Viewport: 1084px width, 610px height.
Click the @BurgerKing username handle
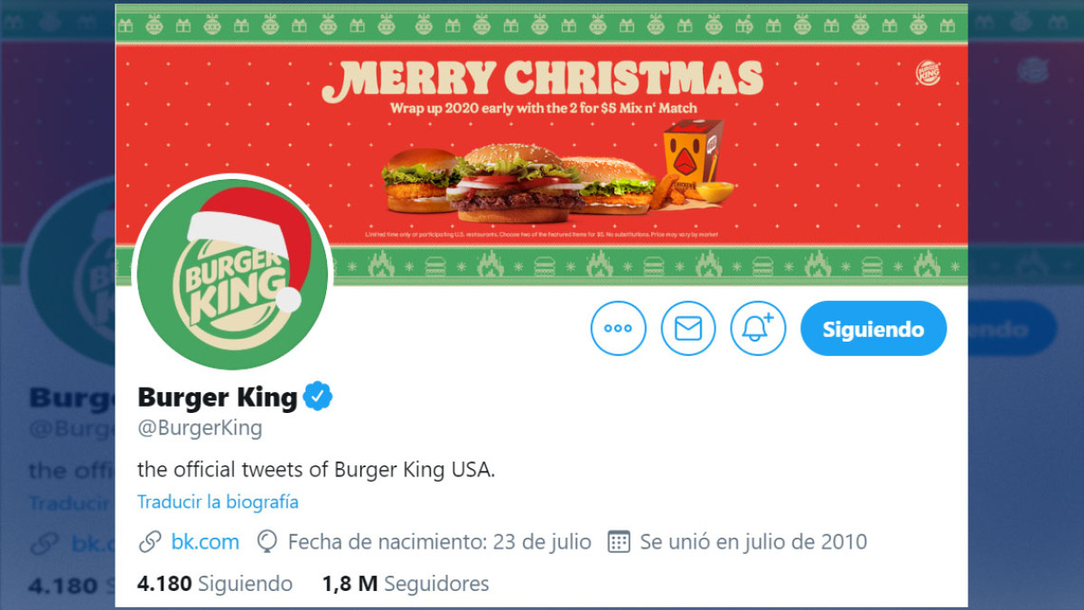(200, 428)
